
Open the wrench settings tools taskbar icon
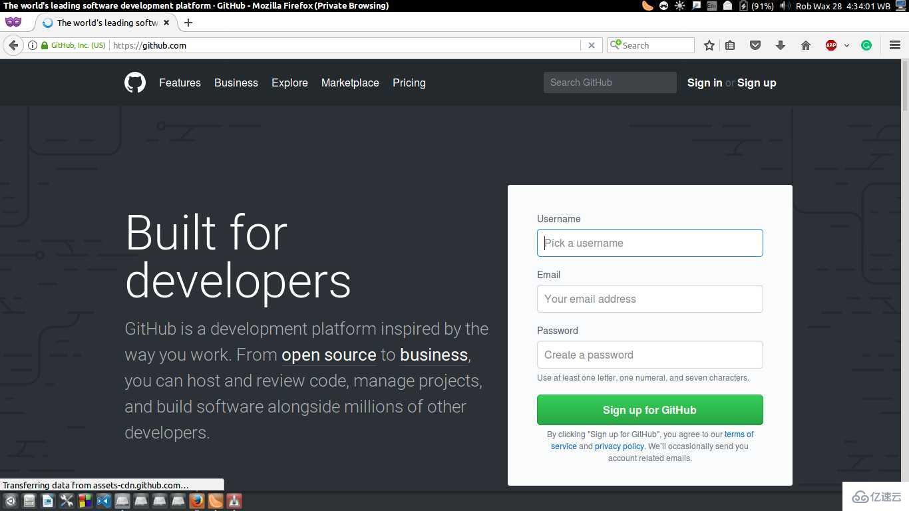pos(67,501)
